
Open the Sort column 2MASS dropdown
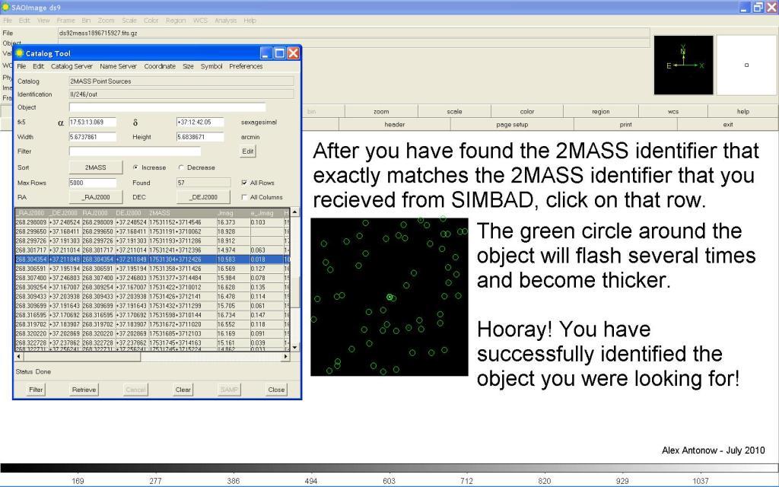click(95, 167)
